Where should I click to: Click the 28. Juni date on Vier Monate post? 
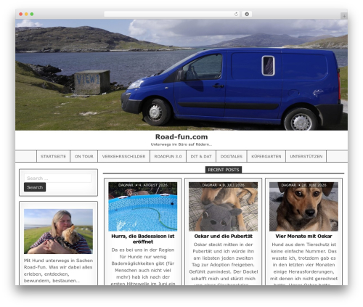point(314,185)
